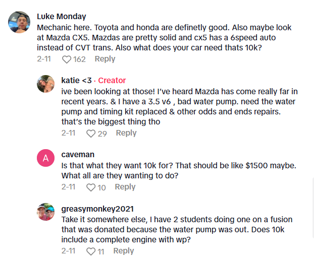Click the Creator badge next to katie

pyautogui.click(x=112, y=81)
